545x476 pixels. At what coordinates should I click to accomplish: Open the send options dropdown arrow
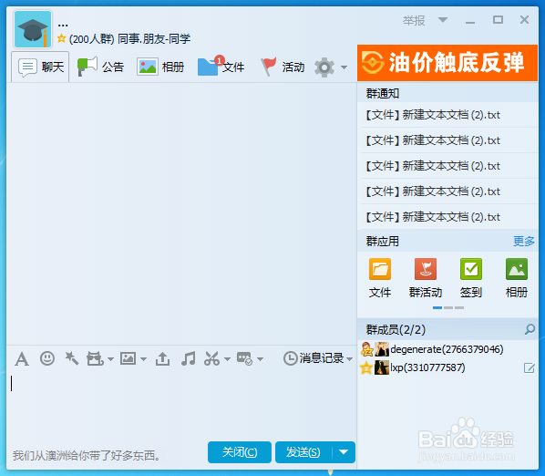(x=344, y=452)
